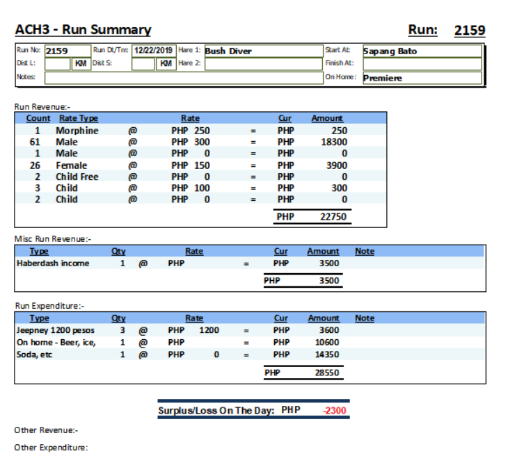508x456 pixels.
Task: Click the ACH3 - Run Summary title
Action: (83, 30)
